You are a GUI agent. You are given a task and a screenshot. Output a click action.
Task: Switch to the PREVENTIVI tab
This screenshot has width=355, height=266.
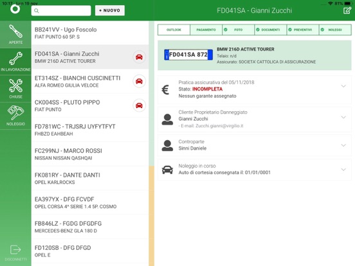303,30
